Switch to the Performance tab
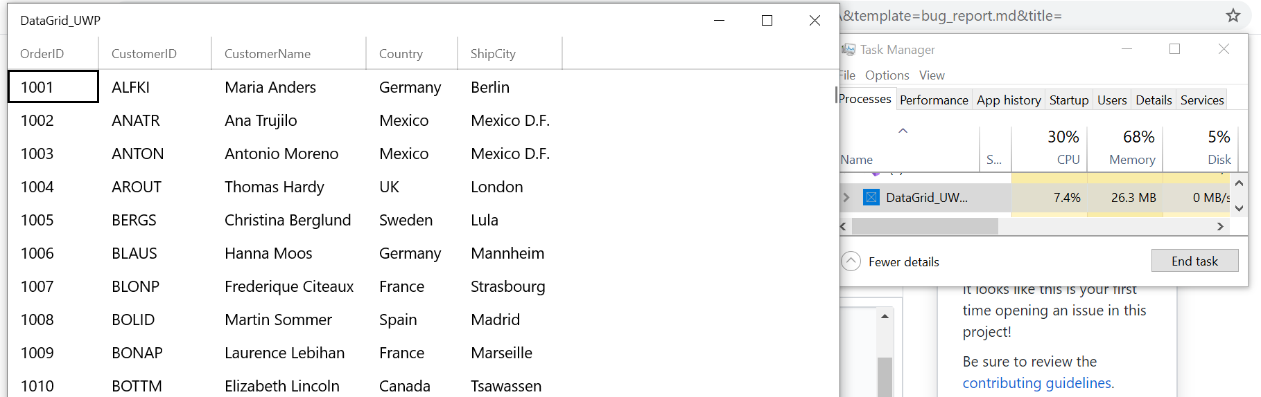1261x397 pixels. pyautogui.click(x=934, y=100)
